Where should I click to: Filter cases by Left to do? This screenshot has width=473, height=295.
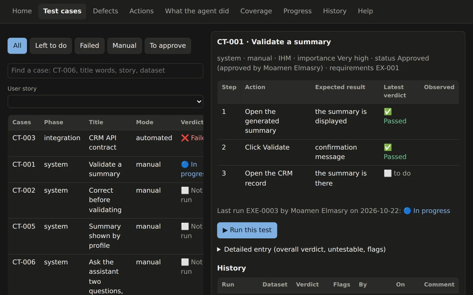[51, 46]
